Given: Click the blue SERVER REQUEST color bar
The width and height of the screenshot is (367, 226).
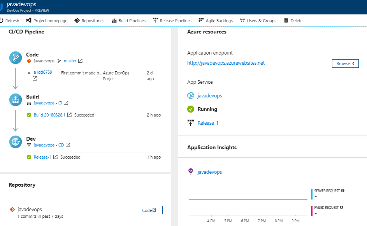Looking at the screenshot, I should pyautogui.click(x=312, y=194).
